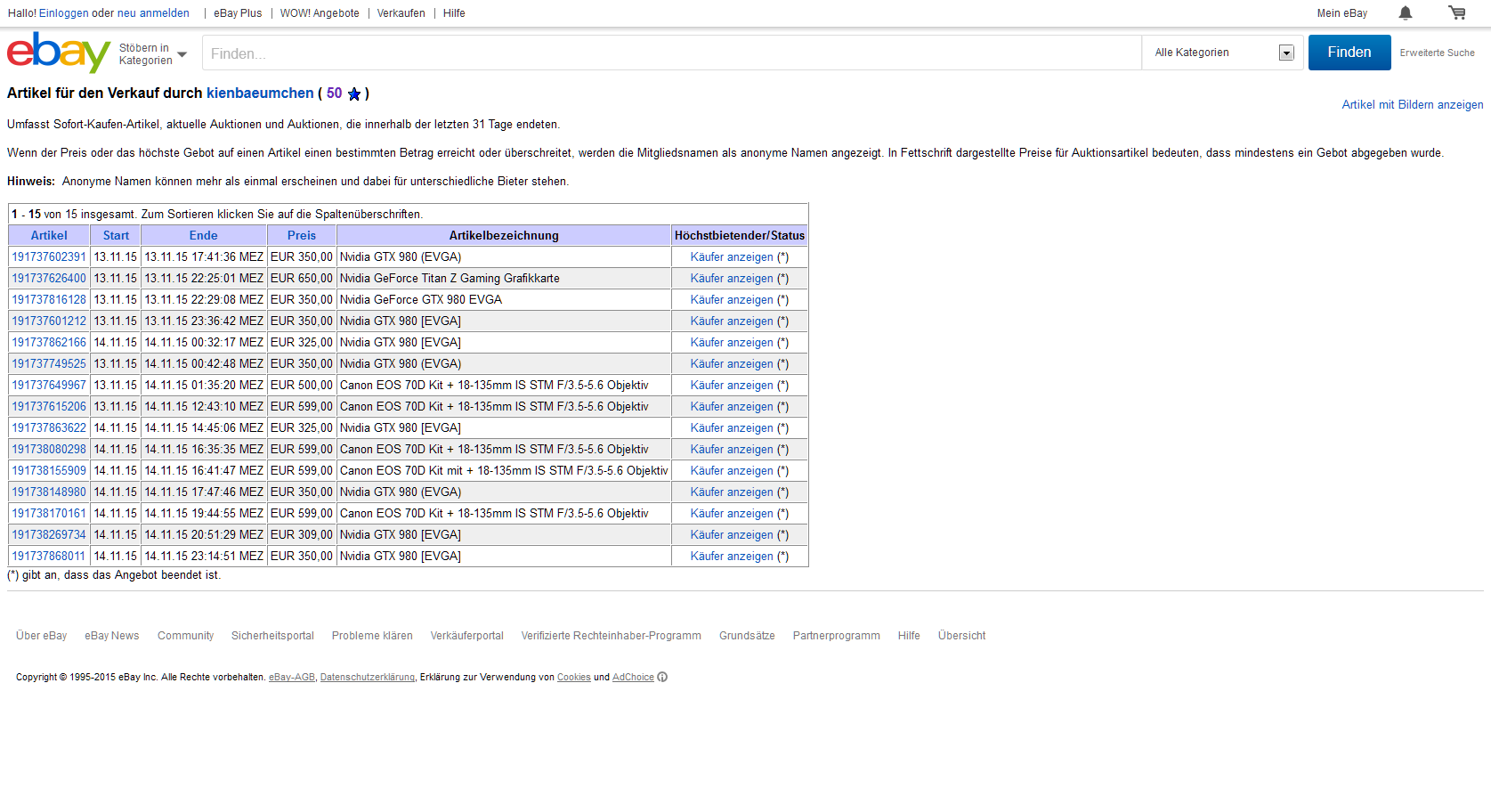Open Verkäuferportal footer link
This screenshot has height=805, width=1491.
pyautogui.click(x=466, y=636)
